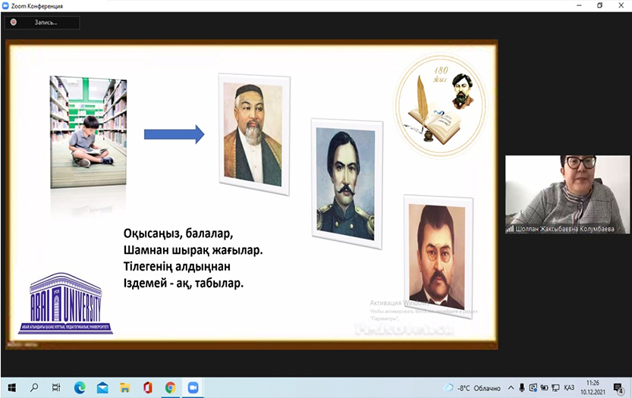Image resolution: width=632 pixels, height=398 pixels.
Task: Restore down the Zoom Конференция window
Action: point(599,6)
